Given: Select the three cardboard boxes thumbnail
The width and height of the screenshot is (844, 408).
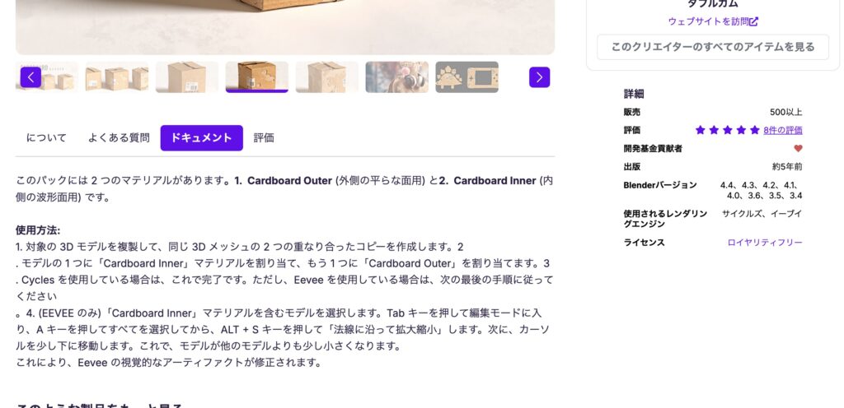Looking at the screenshot, I should [117, 77].
